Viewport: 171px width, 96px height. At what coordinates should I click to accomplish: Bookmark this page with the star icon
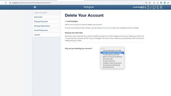pos(150,3)
